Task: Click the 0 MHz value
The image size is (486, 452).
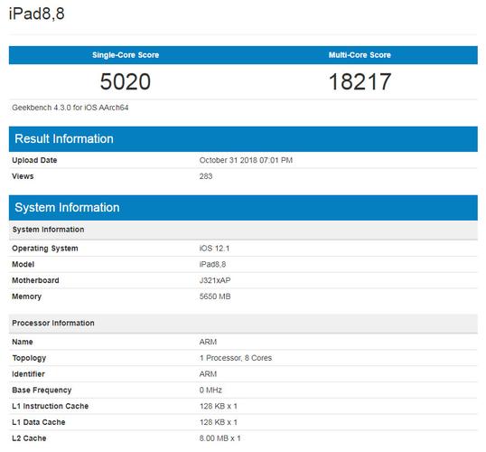Action: (210, 391)
